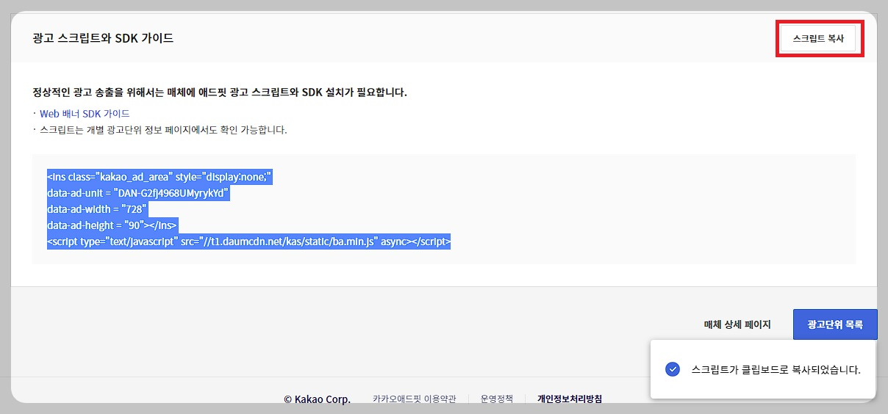888x414 pixels.
Task: Open 카카오애드핏 이용약관 footer link
Action: [414, 399]
